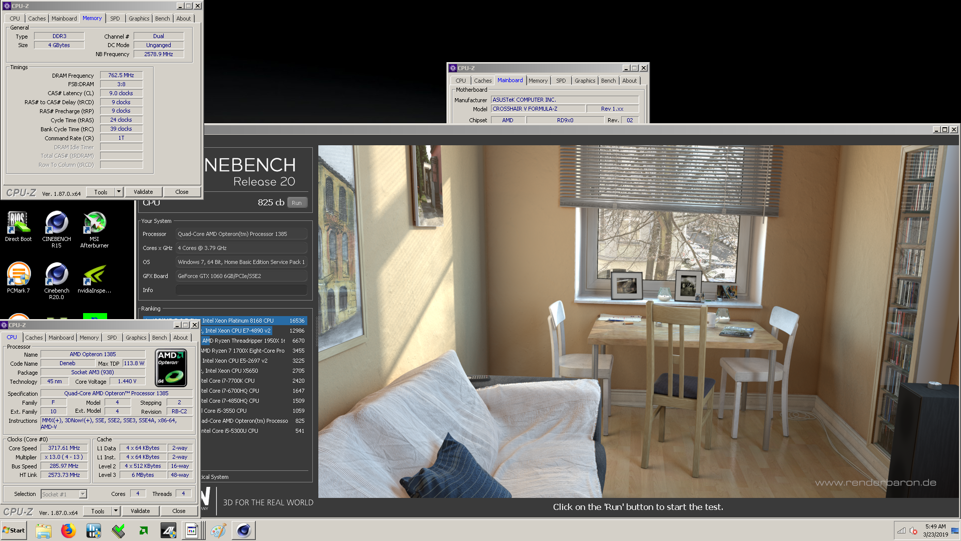Click the taskbar clock showing 5:49 AM
This screenshot has width=961, height=541.
tap(935, 530)
